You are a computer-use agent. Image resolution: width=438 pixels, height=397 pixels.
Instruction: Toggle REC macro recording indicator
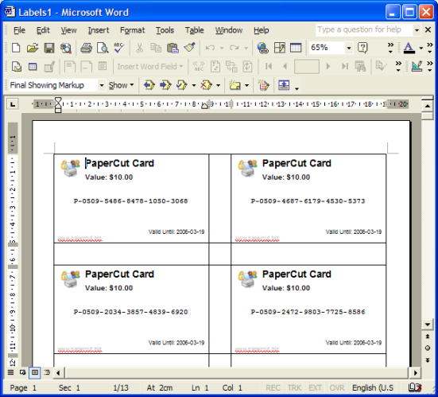coord(273,387)
